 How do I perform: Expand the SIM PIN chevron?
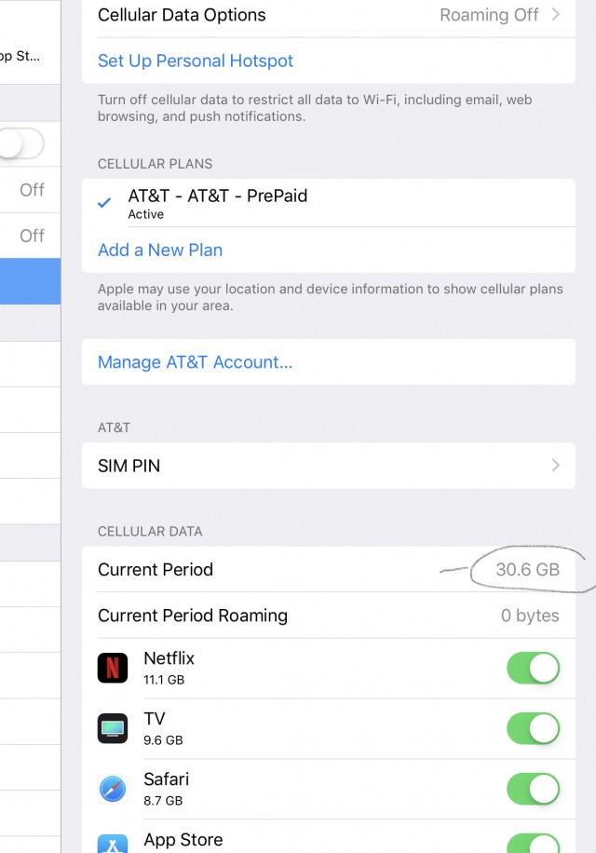pyautogui.click(x=555, y=465)
